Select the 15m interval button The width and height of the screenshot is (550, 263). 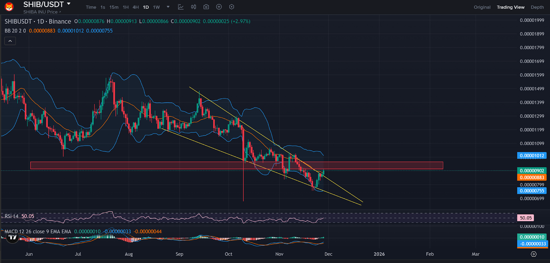point(114,7)
